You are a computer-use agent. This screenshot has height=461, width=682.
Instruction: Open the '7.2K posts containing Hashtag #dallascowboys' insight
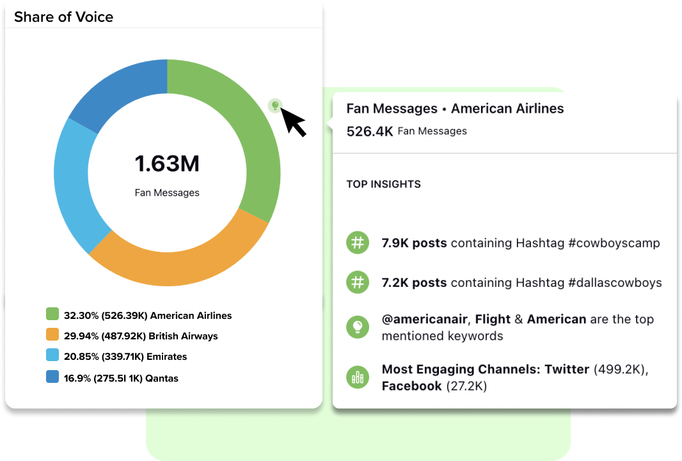[x=521, y=282]
